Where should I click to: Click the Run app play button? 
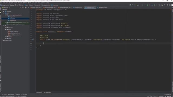point(142,5)
